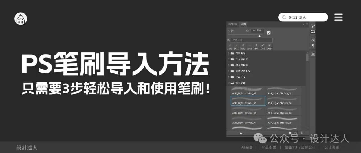Switch to the Brush Settings tab
Image resolution: width=361 pixels, height=153 pixels.
233,24
